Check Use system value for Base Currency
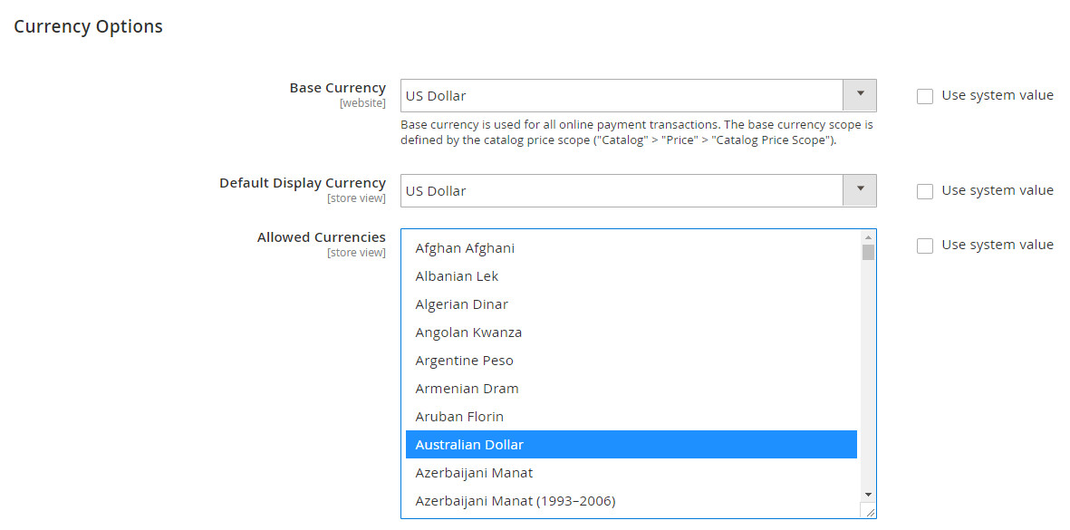The image size is (1070, 530). (x=924, y=95)
